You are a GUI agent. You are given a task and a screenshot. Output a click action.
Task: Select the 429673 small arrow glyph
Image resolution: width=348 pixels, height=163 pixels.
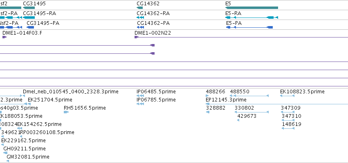(238, 120)
